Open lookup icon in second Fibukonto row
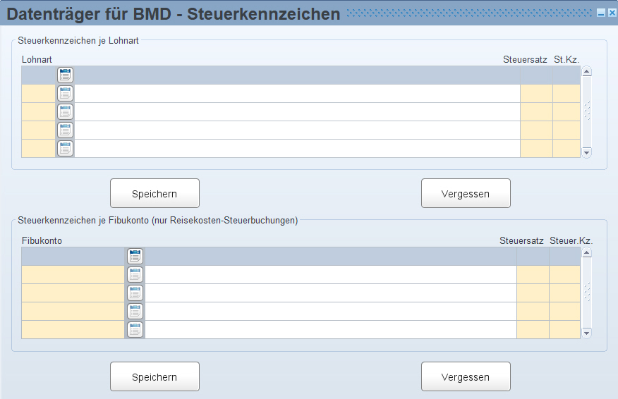 tap(135, 274)
